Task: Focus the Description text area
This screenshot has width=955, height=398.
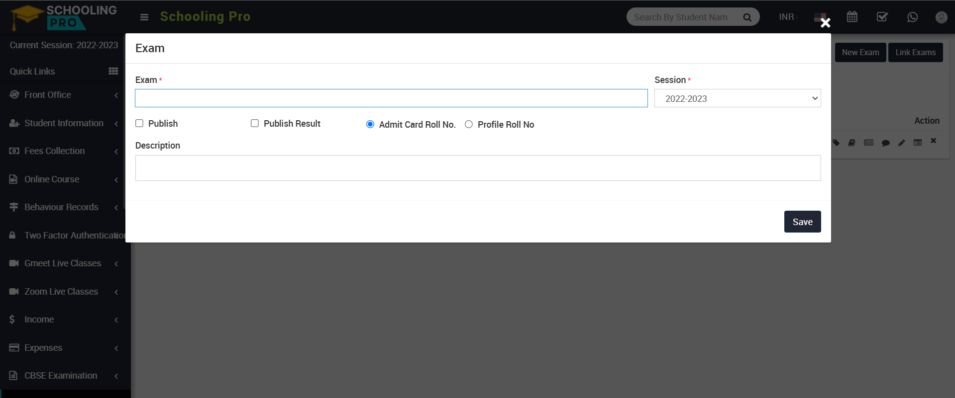Action: tap(478, 168)
